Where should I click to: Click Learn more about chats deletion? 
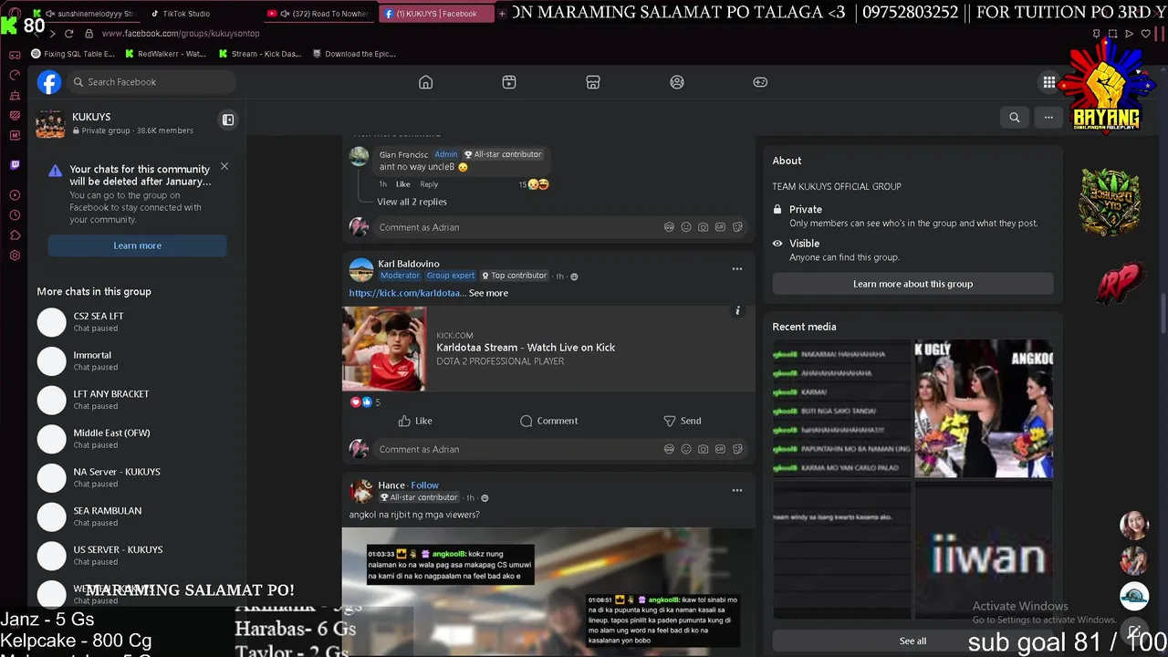pos(137,245)
